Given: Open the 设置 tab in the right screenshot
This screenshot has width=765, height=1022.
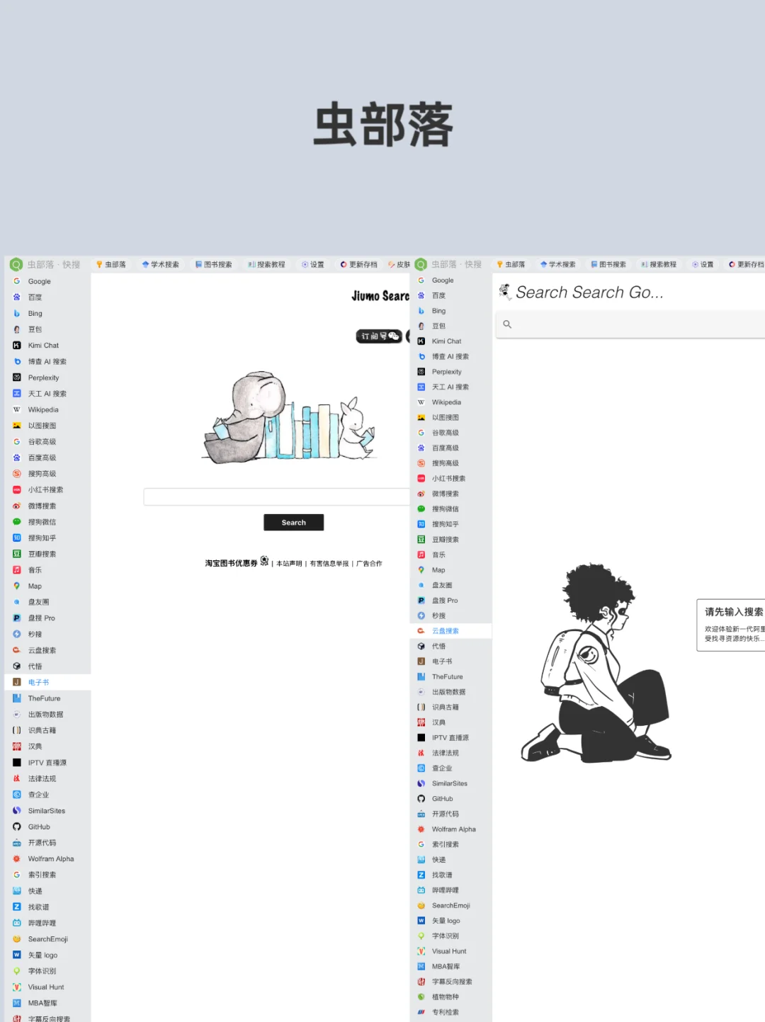Looking at the screenshot, I should click(x=703, y=264).
